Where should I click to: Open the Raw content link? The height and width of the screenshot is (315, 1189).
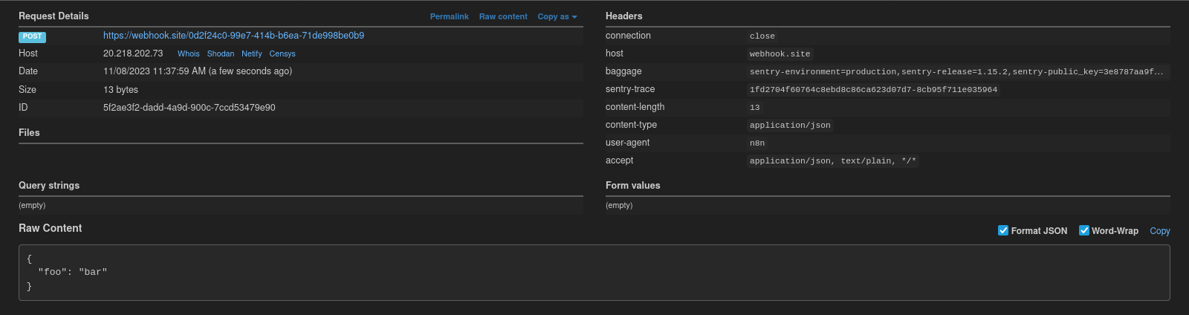click(x=503, y=16)
